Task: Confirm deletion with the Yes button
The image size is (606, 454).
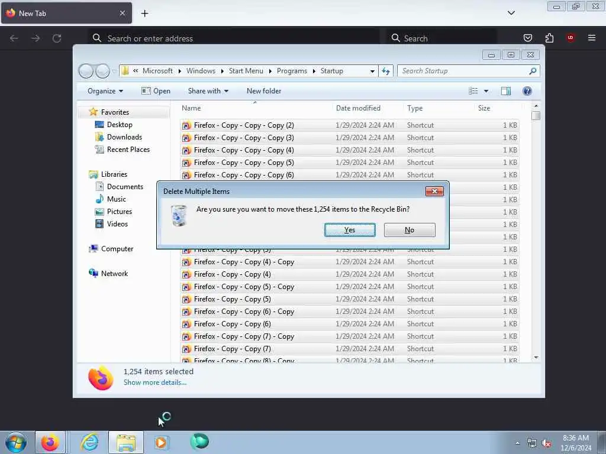Action: click(x=349, y=230)
